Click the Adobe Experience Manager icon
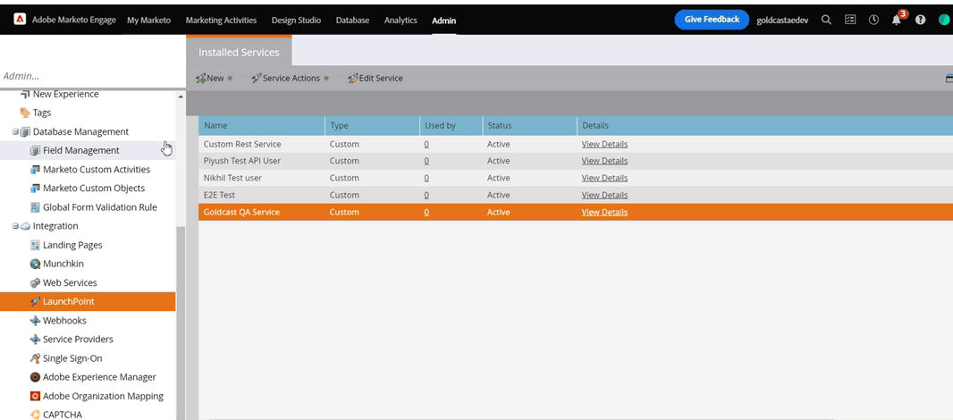 35,377
